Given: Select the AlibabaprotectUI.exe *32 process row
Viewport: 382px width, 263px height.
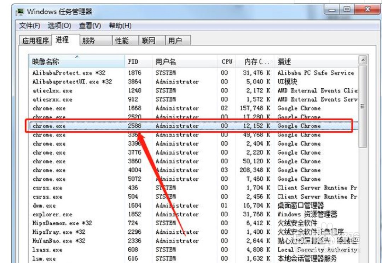Looking at the screenshot, I should click(x=193, y=82).
